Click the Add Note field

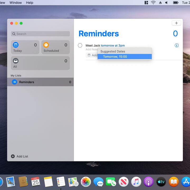tap(92, 49)
